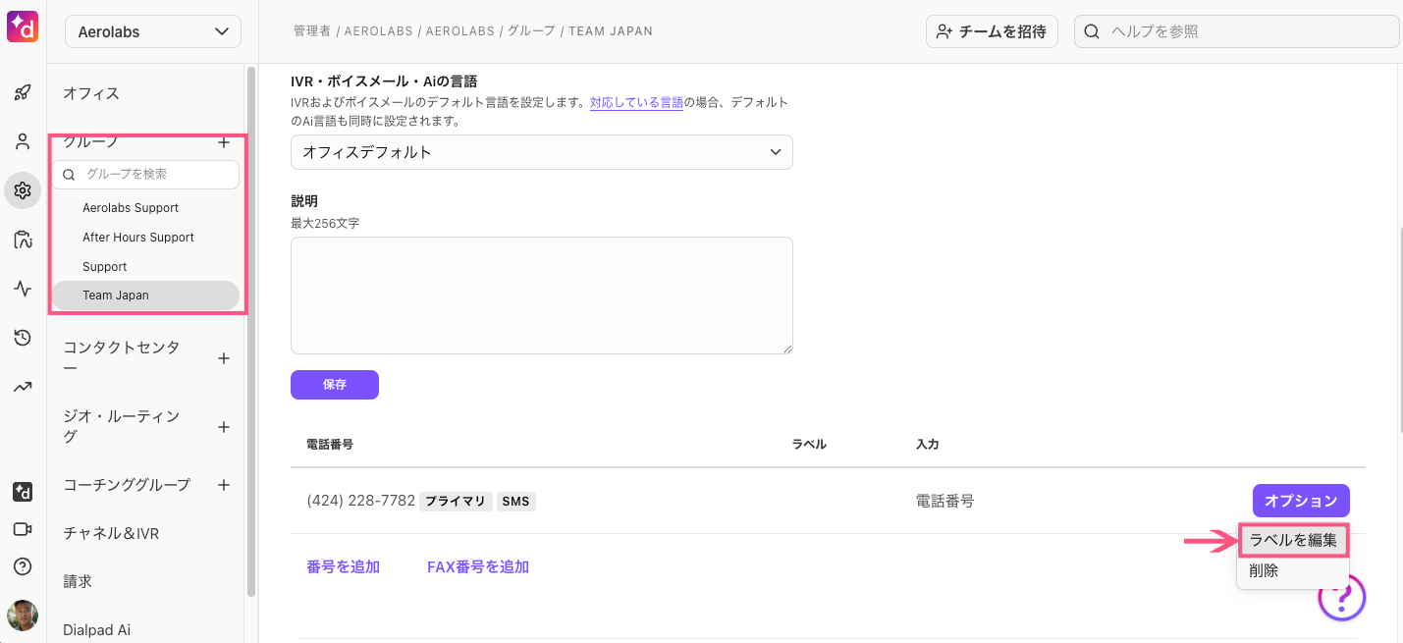Open the rocket launch icon in sidebar
1403x643 pixels.
(23, 93)
